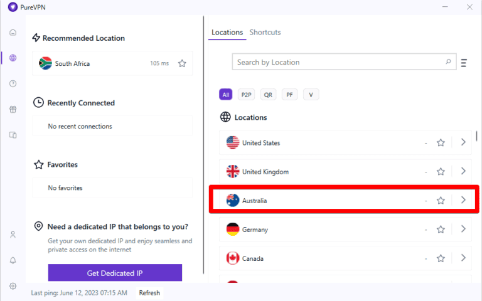Toggle favorite star for United States
The height and width of the screenshot is (301, 482).
[441, 143]
